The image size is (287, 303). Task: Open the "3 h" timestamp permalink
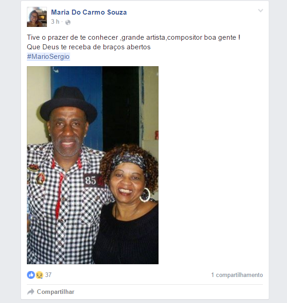click(55, 21)
